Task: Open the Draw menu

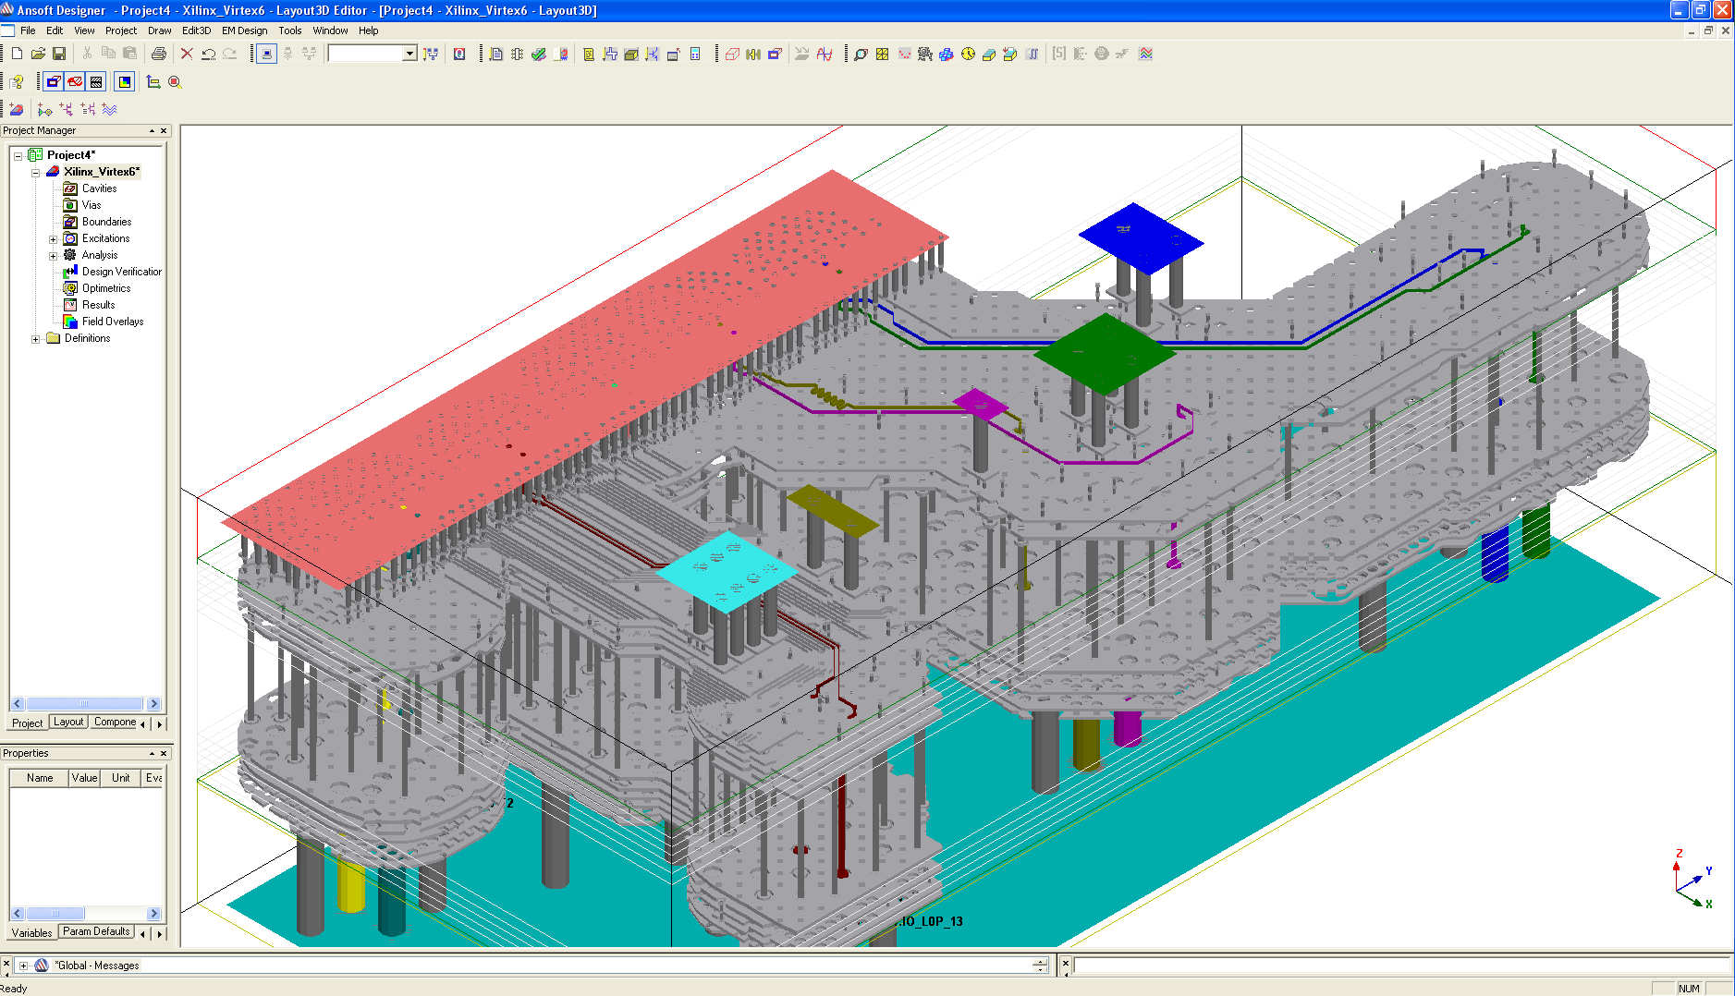Action: coord(159,30)
